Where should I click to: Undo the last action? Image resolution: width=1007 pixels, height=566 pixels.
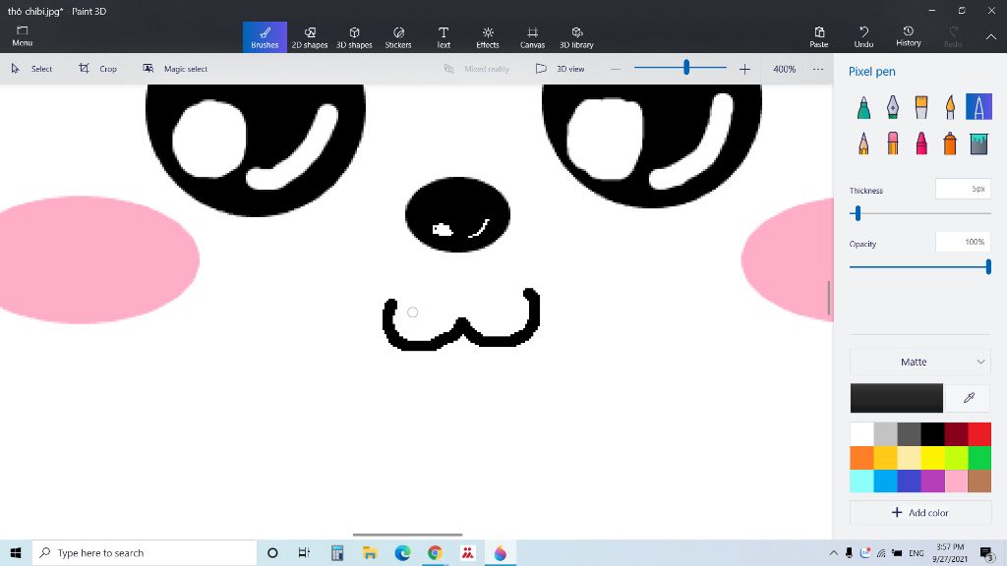point(863,36)
